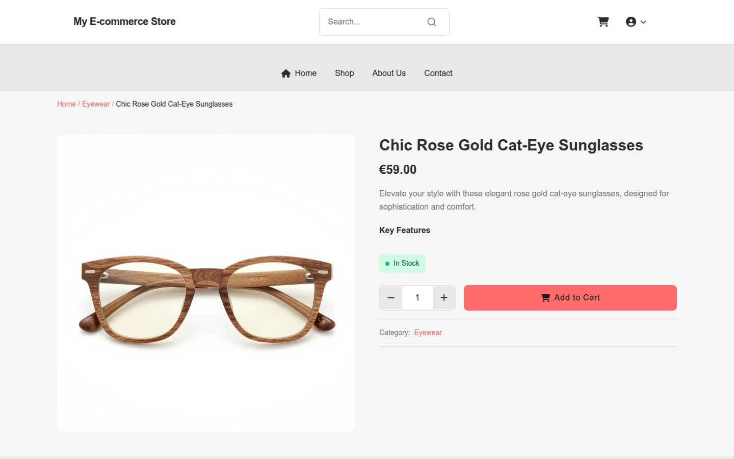Image resolution: width=734 pixels, height=459 pixels.
Task: Click the product title heading
Action: coord(511,145)
